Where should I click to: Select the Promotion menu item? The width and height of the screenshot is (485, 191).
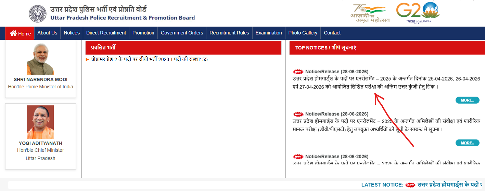pos(143,33)
